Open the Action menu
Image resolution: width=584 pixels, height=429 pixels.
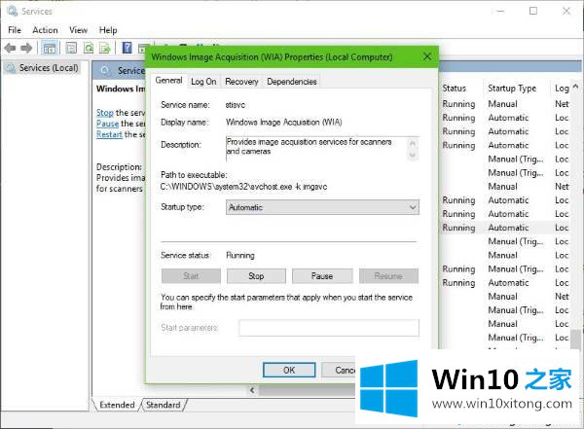tap(45, 30)
